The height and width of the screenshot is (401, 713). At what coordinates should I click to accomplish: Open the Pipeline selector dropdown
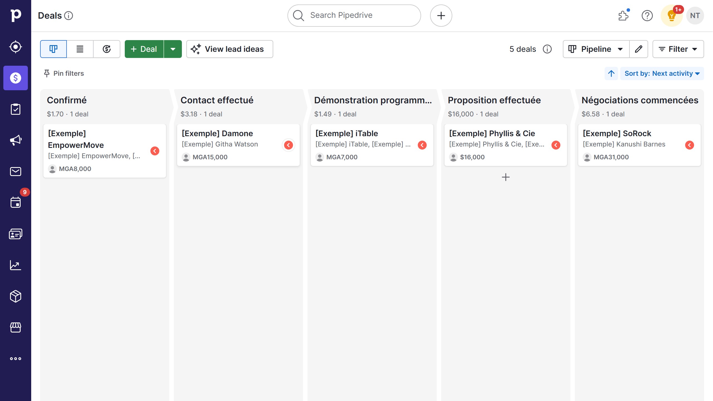pos(596,49)
